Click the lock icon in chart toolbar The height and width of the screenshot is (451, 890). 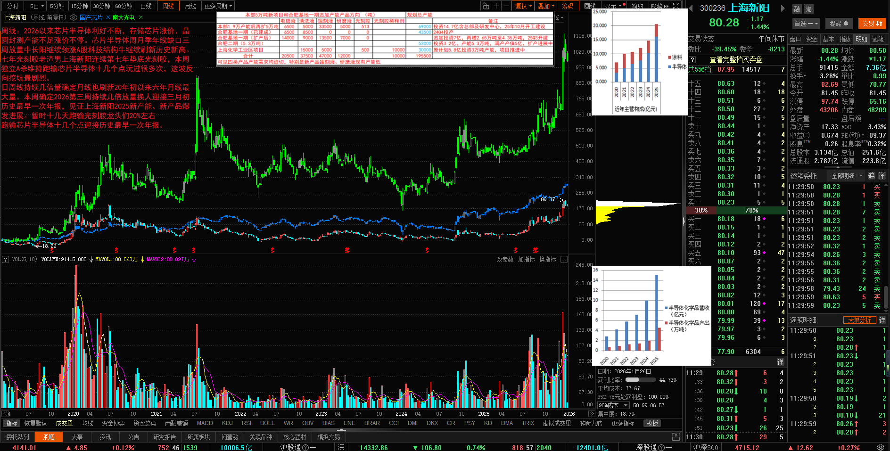[x=486, y=6]
